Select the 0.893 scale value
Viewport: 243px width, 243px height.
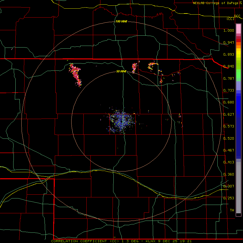coord(229,54)
